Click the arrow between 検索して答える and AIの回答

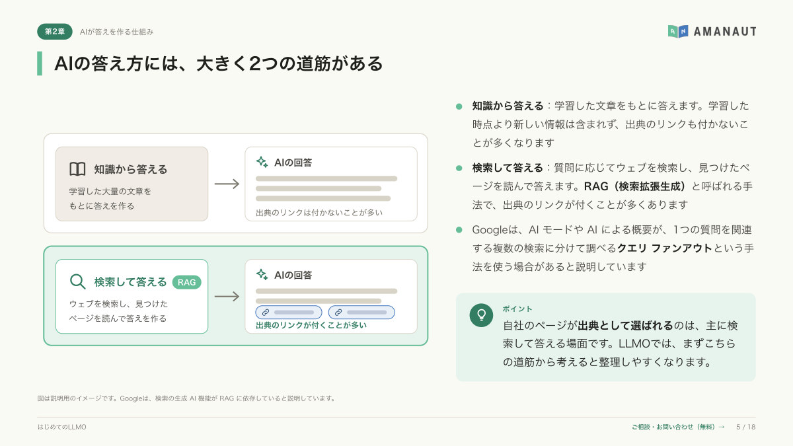(227, 296)
